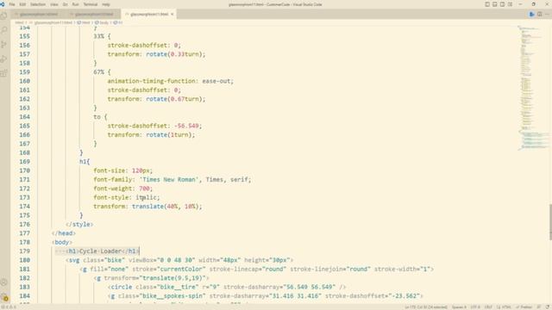Open the Selection menu

(38, 4)
